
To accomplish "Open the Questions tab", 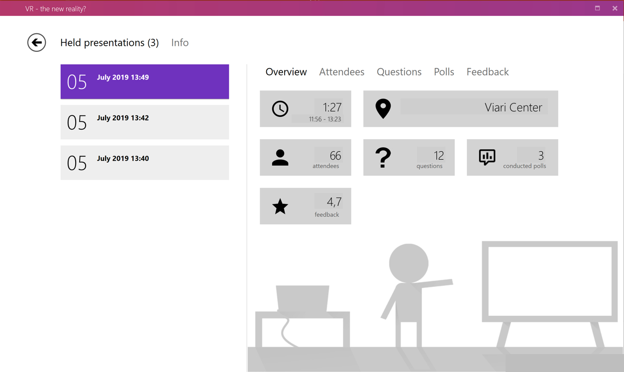I will click(x=399, y=72).
